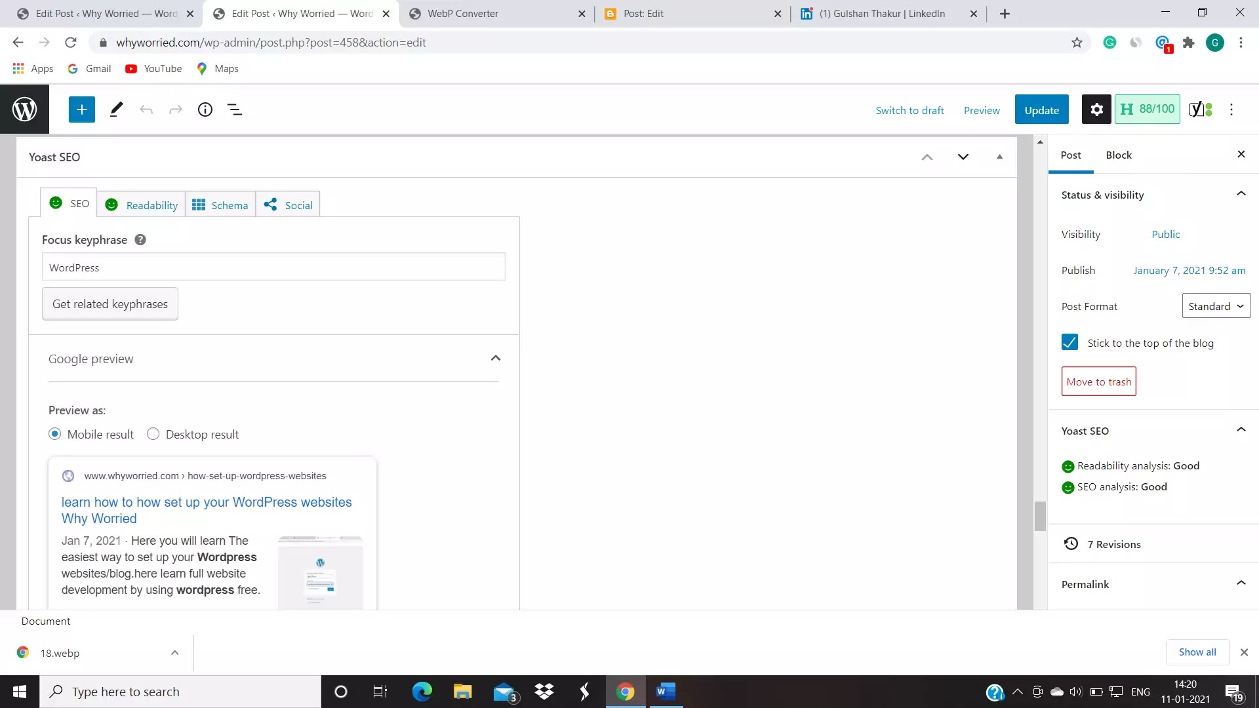
Task: Open the Post Format Standard dropdown
Action: coord(1216,306)
